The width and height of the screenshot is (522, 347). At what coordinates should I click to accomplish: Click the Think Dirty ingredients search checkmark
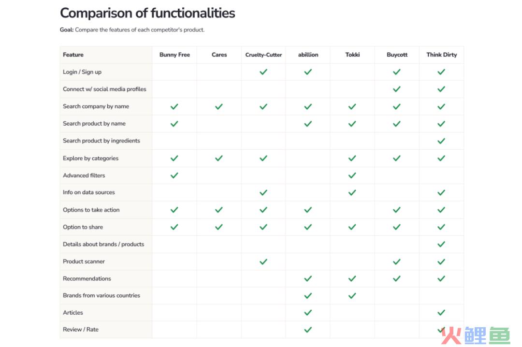[x=441, y=141]
